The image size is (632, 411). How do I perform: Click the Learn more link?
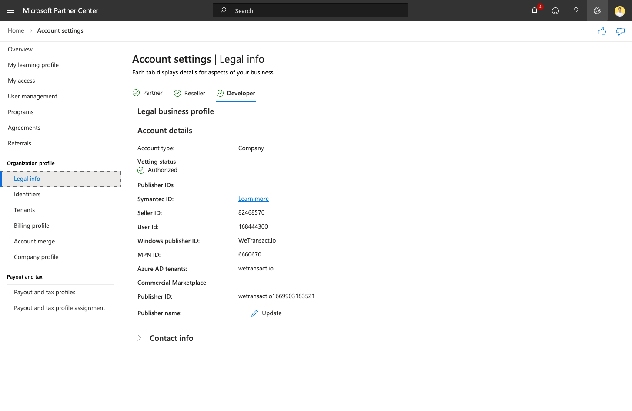[254, 199]
